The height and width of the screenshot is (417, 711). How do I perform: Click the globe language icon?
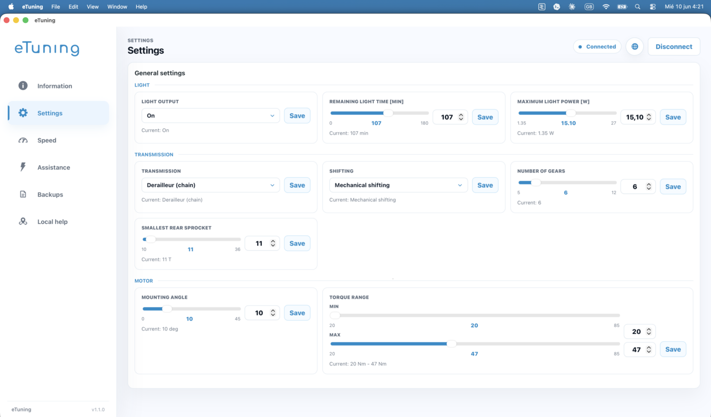point(635,46)
